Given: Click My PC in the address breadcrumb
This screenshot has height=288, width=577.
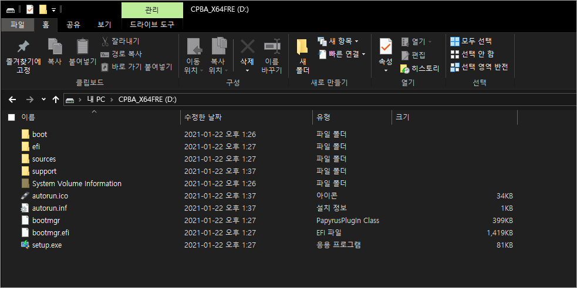Looking at the screenshot, I should coord(96,100).
